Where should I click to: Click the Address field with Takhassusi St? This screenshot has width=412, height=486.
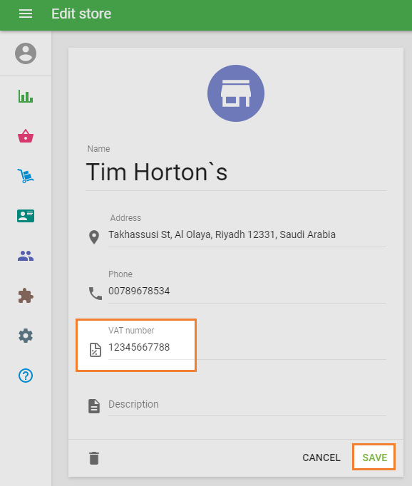click(247, 235)
